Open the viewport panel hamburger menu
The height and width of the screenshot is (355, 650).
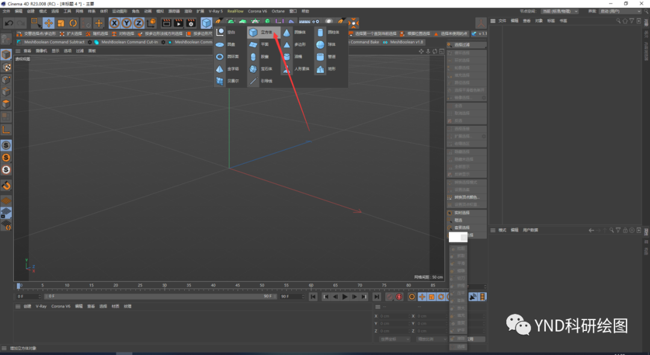pos(18,51)
